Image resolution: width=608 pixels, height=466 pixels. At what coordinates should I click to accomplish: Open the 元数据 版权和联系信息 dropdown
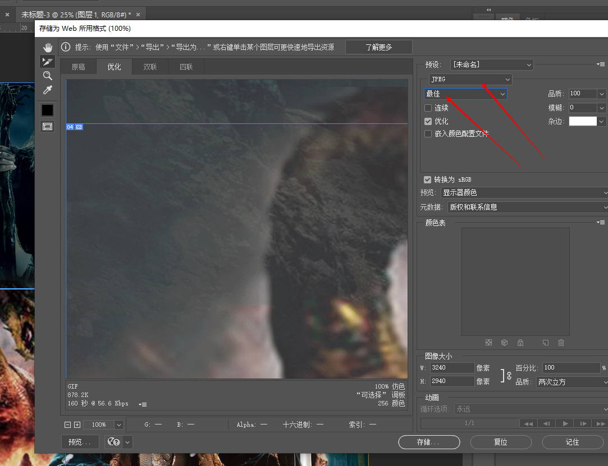click(x=528, y=207)
